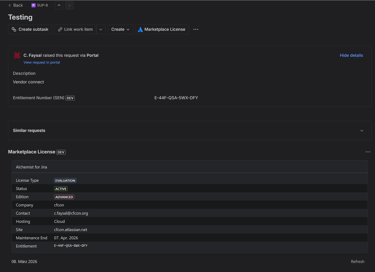Click the Alchemist for Jira app name

pos(31,167)
